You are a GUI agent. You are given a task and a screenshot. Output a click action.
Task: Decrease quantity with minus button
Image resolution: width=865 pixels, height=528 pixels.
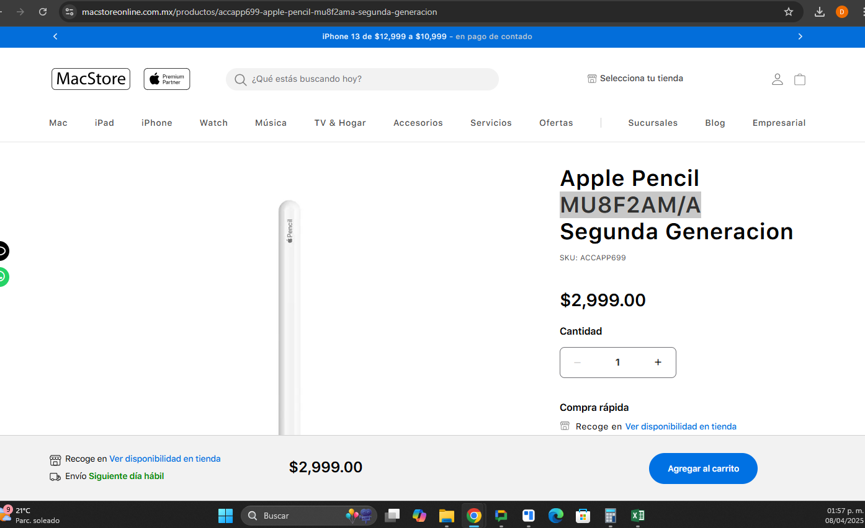click(578, 363)
